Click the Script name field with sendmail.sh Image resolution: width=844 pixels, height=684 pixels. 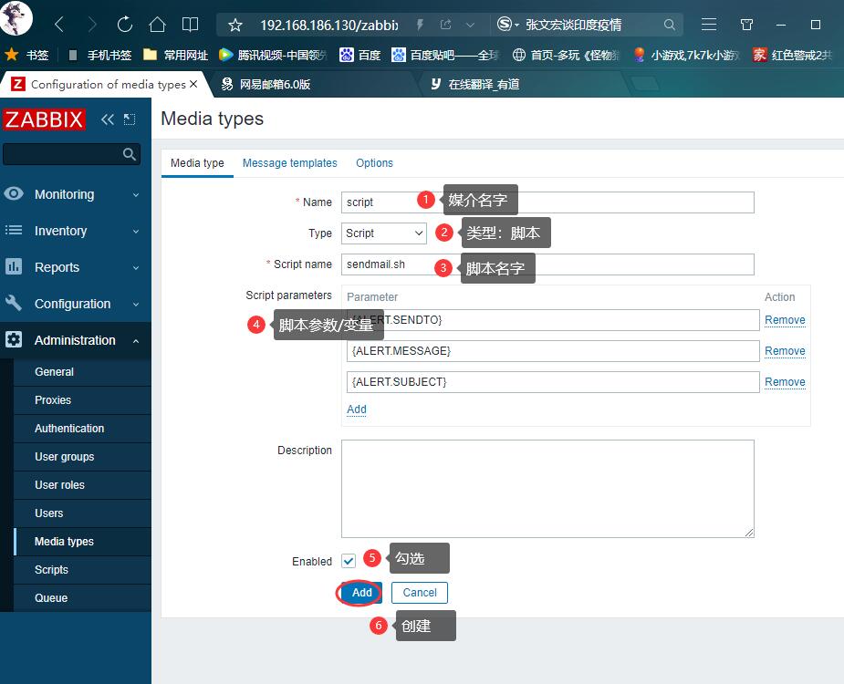(x=547, y=264)
